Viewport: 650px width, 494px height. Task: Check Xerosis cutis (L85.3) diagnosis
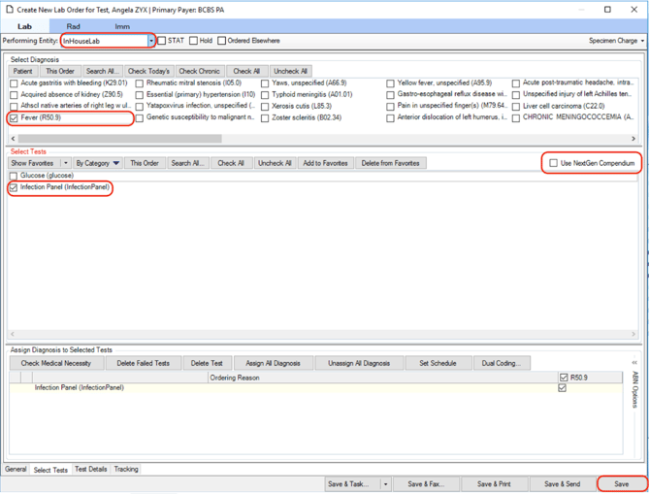(x=265, y=107)
